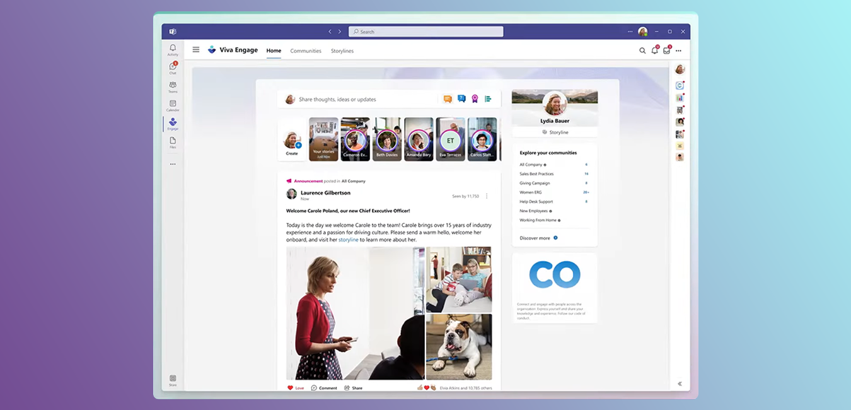Open All Company link in post header
The image size is (851, 410).
(x=353, y=181)
